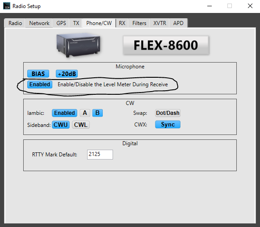The width and height of the screenshot is (260, 227).
Task: Click the 'Radio Setup' window title
Action: [x=26, y=6]
